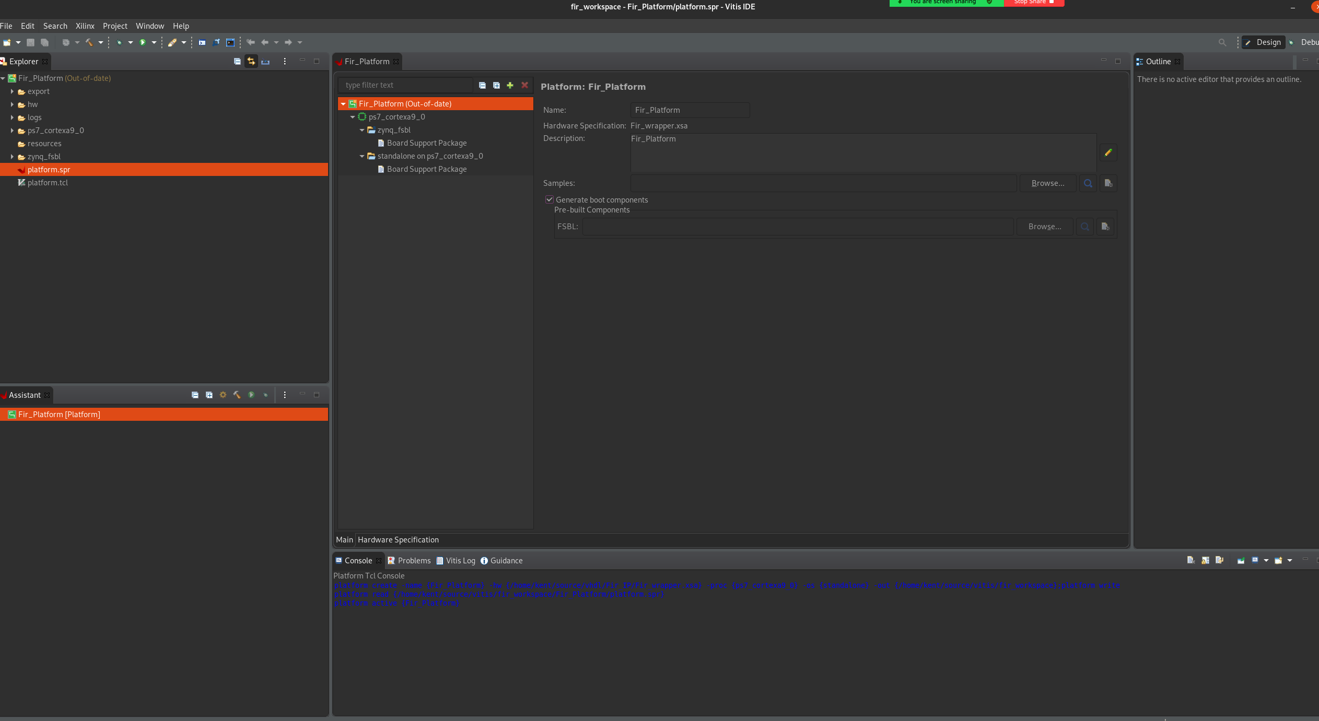
Task: Collapse ps7_cortexa9_0 node in platform tree
Action: click(353, 117)
